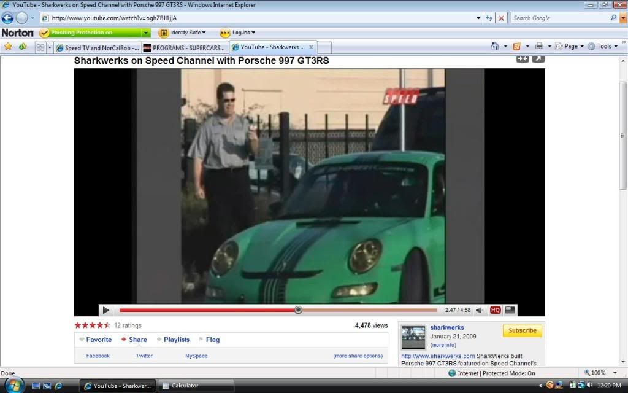This screenshot has height=393, width=628.
Task: Open the Tools menu
Action: click(603, 46)
